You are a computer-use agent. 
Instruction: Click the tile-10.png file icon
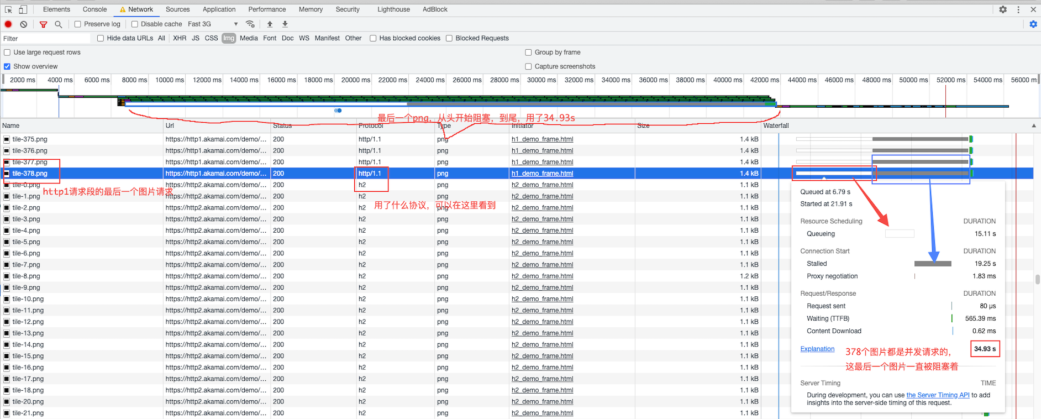pyautogui.click(x=7, y=299)
